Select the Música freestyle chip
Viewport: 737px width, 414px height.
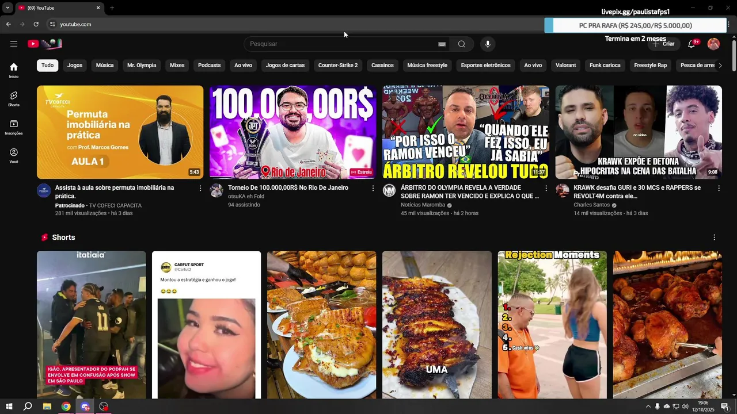tap(427, 66)
